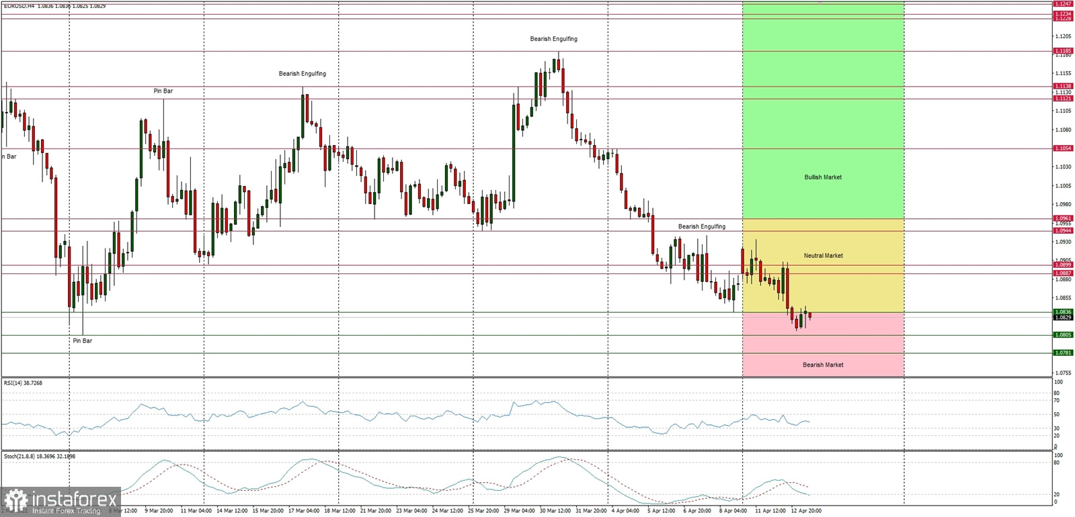
Task: Select the green 1.0805 support price tag
Action: coord(1063,335)
